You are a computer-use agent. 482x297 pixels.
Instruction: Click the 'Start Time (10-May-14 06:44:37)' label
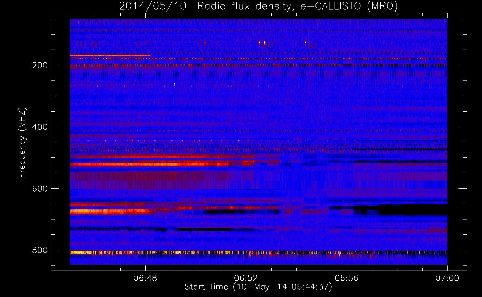(258, 287)
